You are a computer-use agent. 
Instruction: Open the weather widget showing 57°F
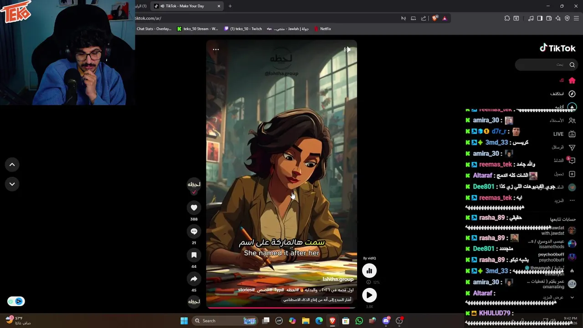[x=18, y=321]
